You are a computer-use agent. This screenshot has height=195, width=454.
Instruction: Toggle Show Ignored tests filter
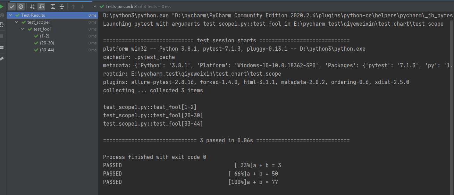21,7
